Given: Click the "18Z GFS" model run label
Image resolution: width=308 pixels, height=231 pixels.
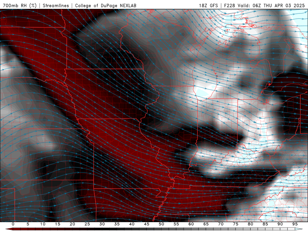Looking at the screenshot, I should 208,5.
